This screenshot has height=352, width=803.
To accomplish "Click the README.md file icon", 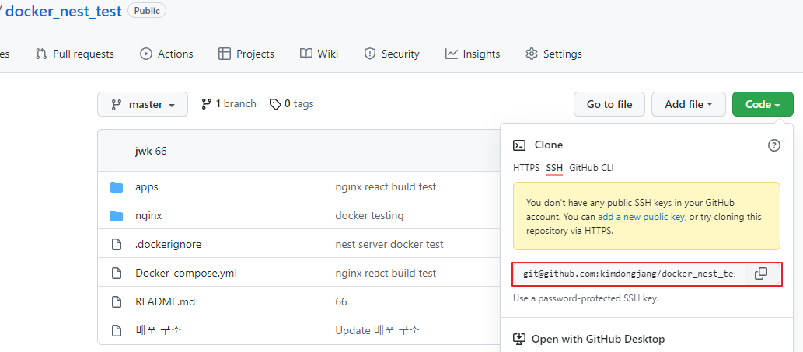I will [117, 301].
